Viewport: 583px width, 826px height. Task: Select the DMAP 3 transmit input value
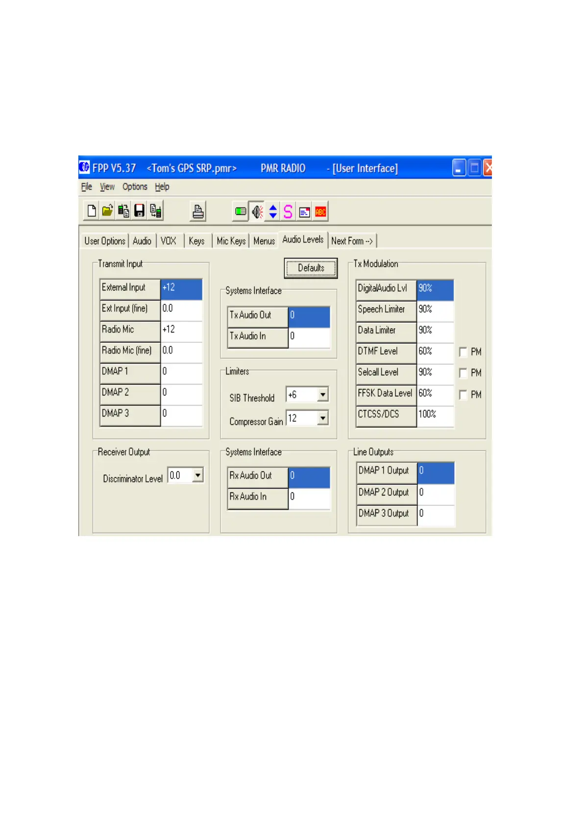(x=181, y=415)
